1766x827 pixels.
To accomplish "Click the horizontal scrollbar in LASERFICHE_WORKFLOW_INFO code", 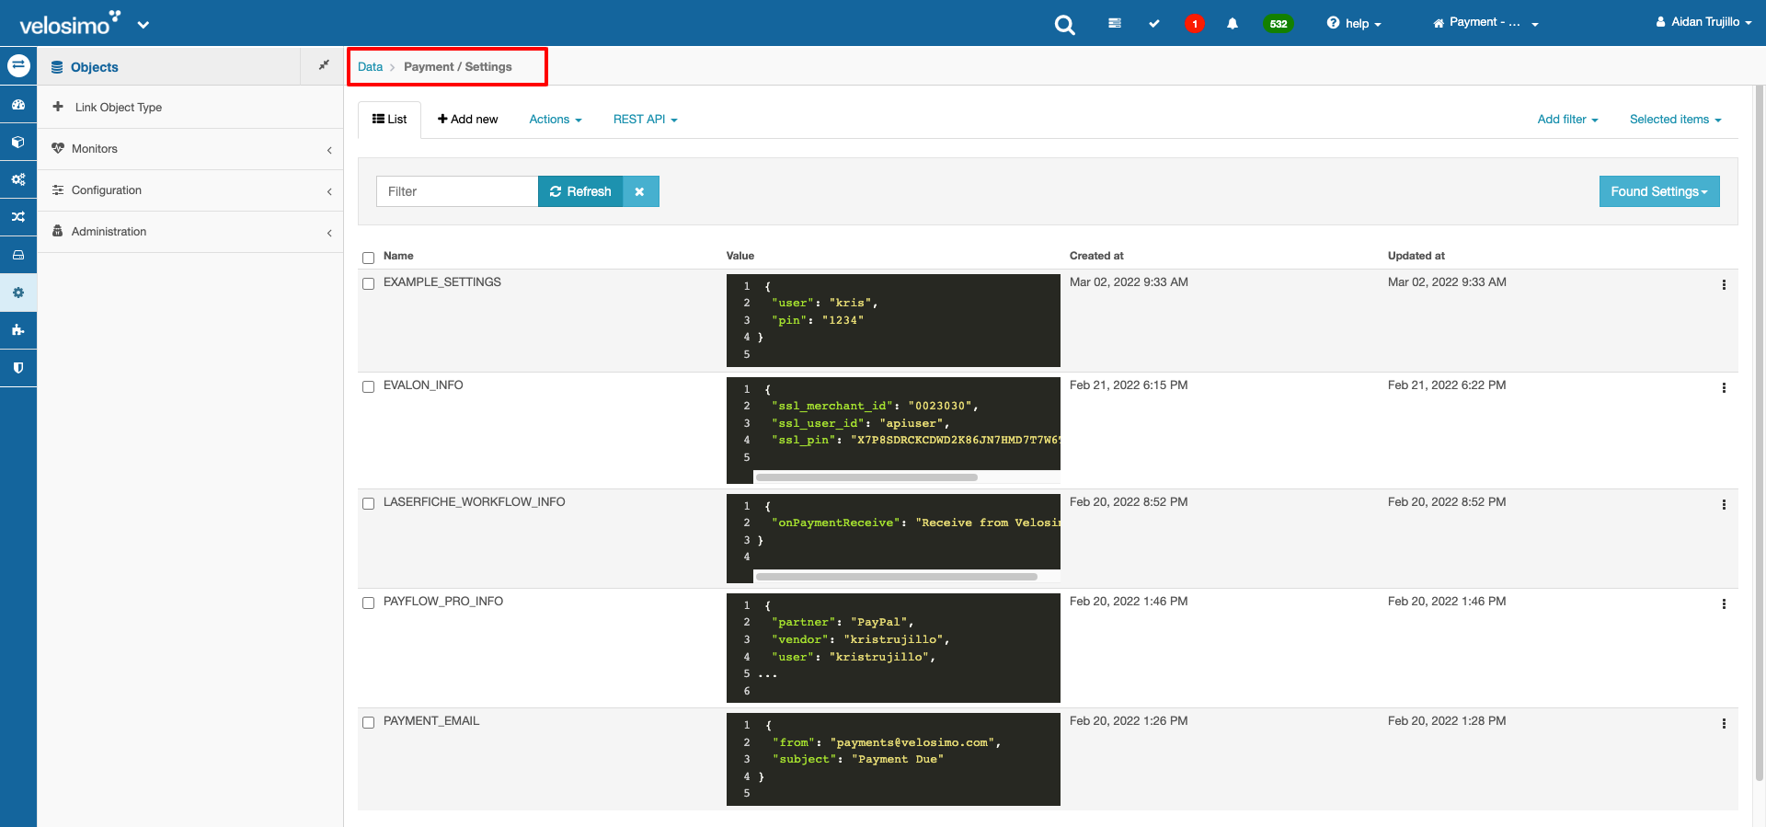I will pyautogui.click(x=897, y=577).
